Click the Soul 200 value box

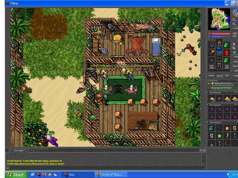[x=212, y=66]
